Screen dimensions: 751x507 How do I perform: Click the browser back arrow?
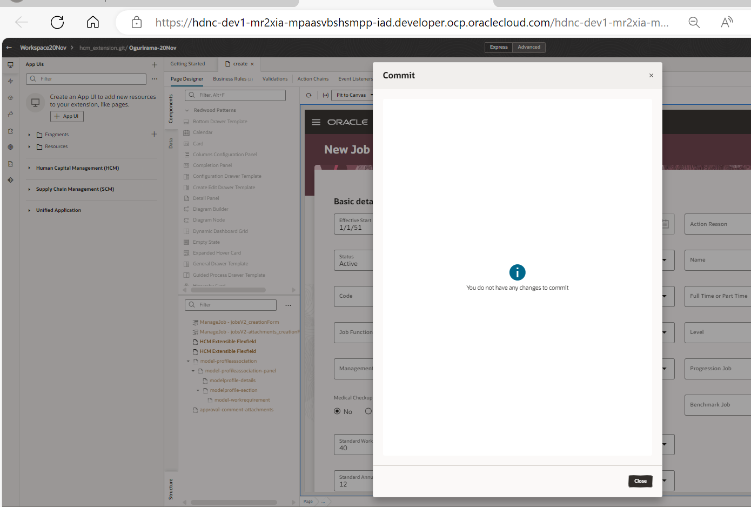click(x=22, y=22)
